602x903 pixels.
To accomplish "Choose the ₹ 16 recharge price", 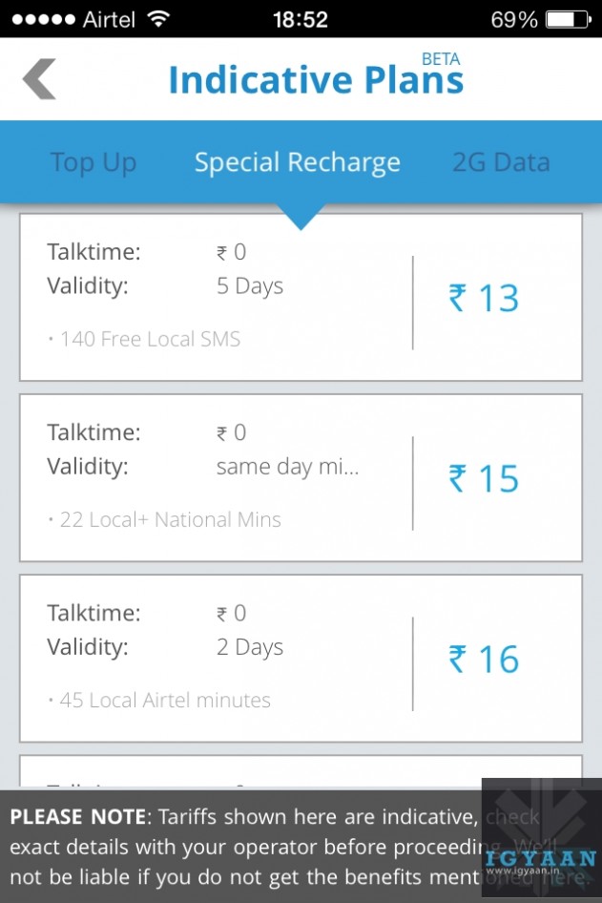I will click(x=485, y=660).
